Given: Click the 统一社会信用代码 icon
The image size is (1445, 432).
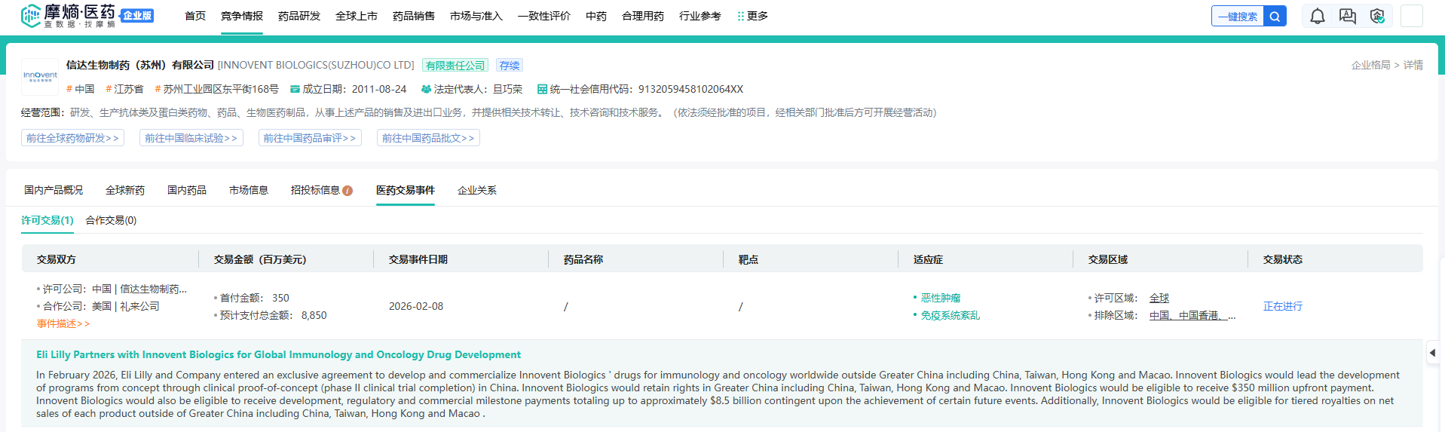Looking at the screenshot, I should coord(542,89).
